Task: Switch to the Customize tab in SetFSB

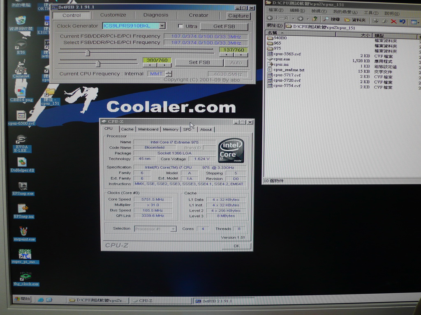Action: (113, 15)
